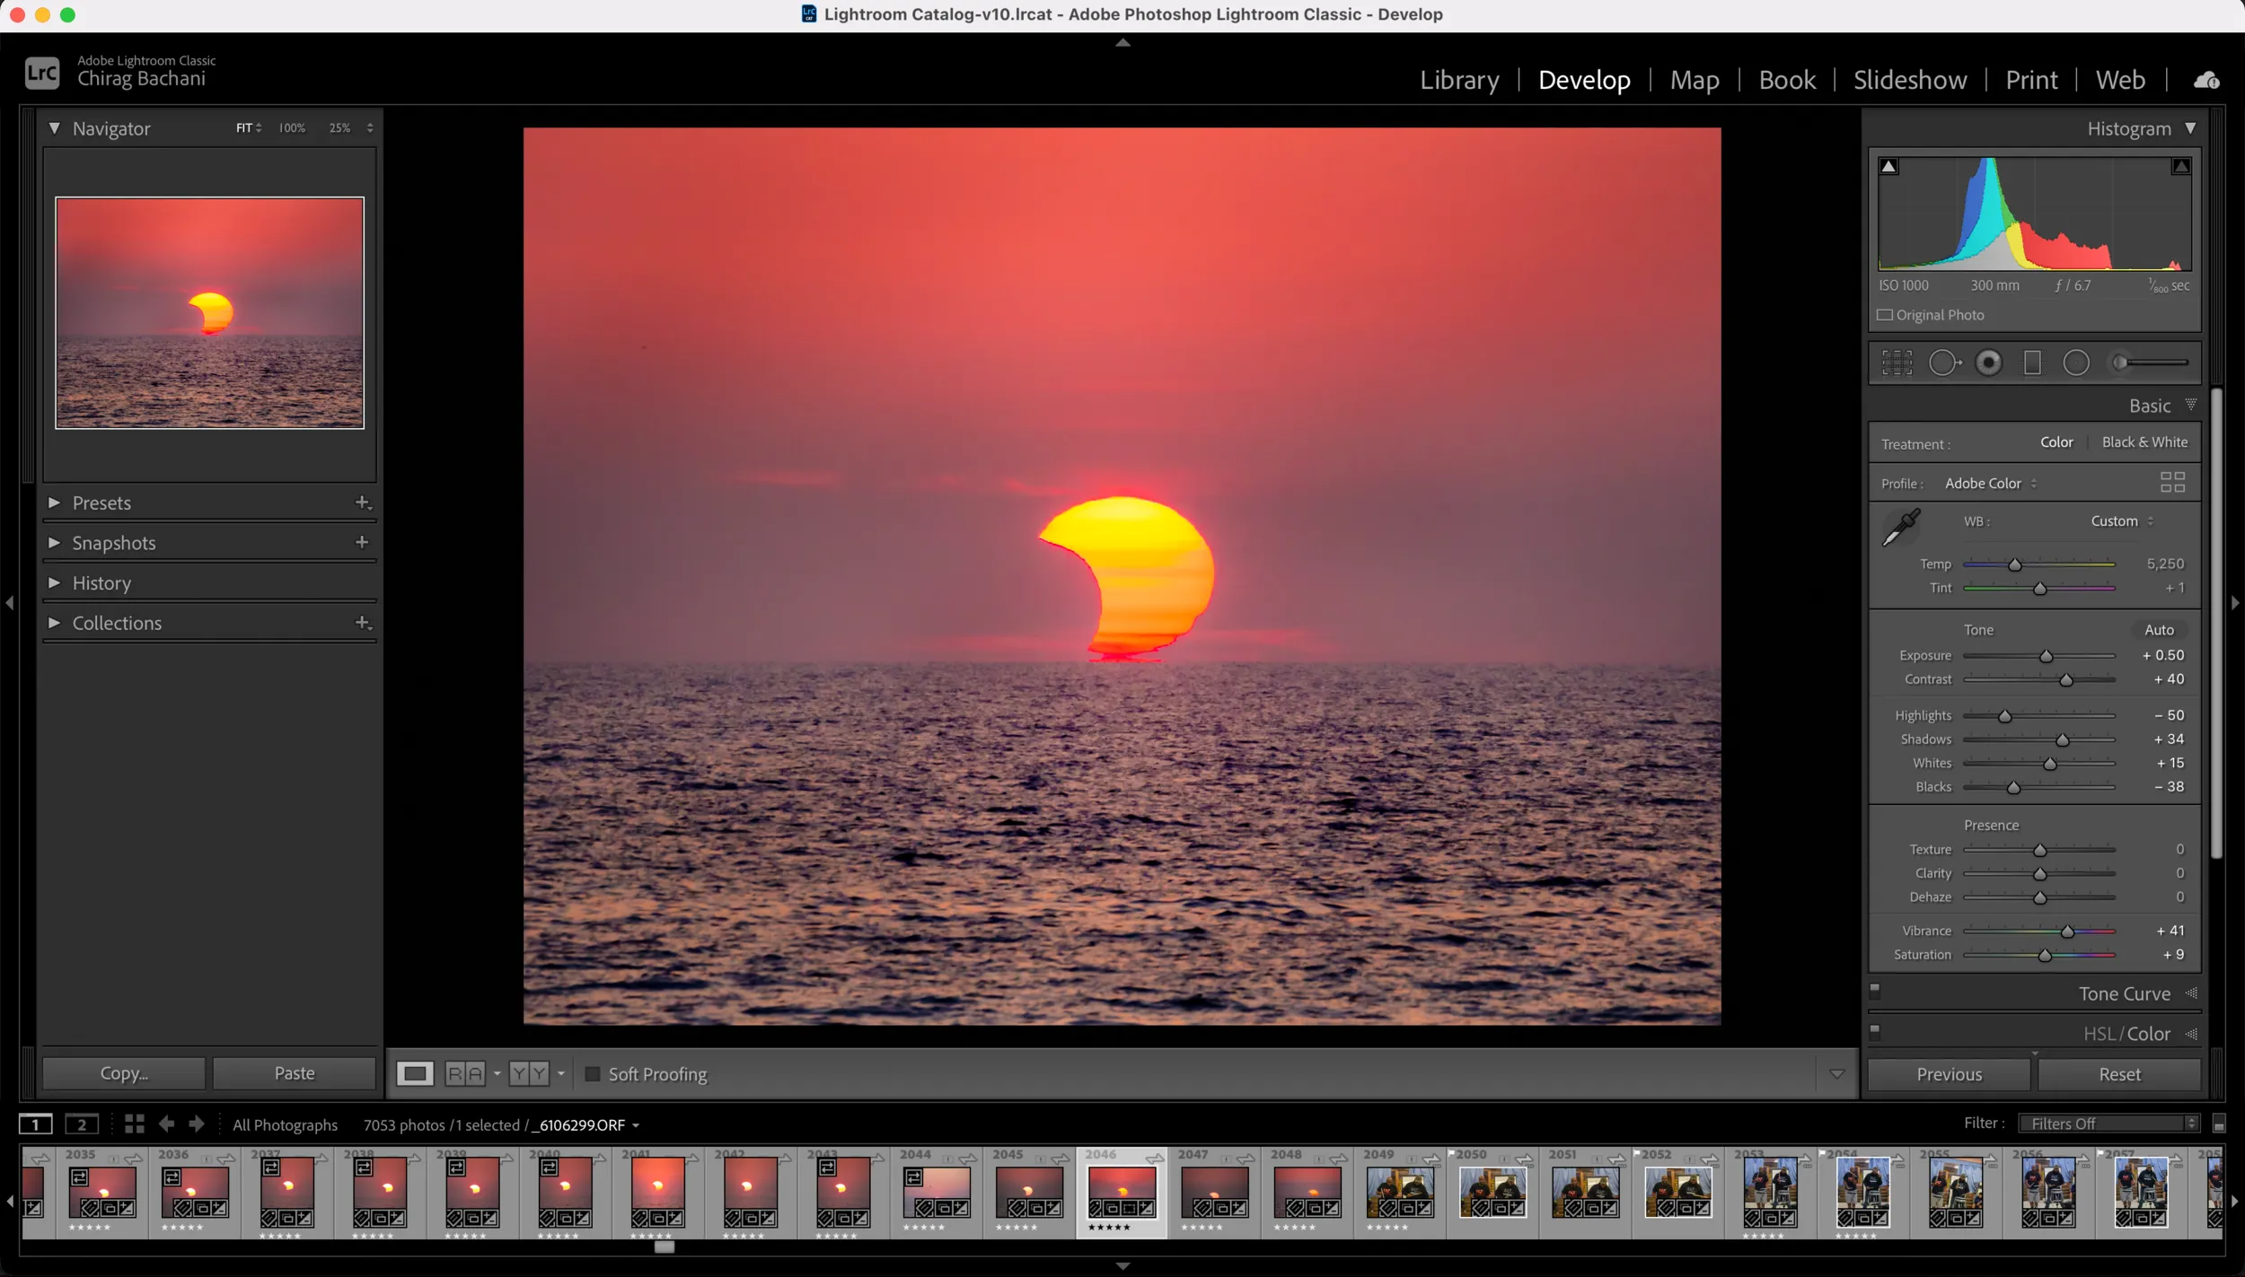This screenshot has width=2245, height=1277.
Task: Click the Vibrance slider handle
Action: point(2067,932)
